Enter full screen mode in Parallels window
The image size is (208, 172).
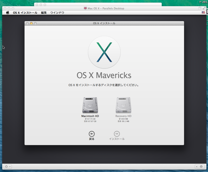[204, 8]
